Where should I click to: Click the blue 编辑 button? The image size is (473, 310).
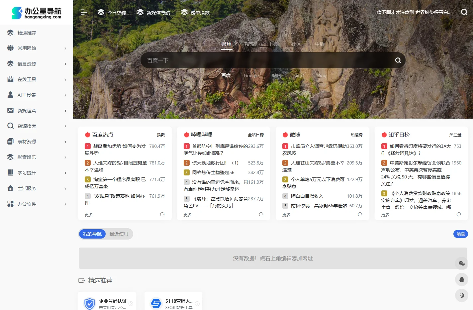tap(460, 234)
